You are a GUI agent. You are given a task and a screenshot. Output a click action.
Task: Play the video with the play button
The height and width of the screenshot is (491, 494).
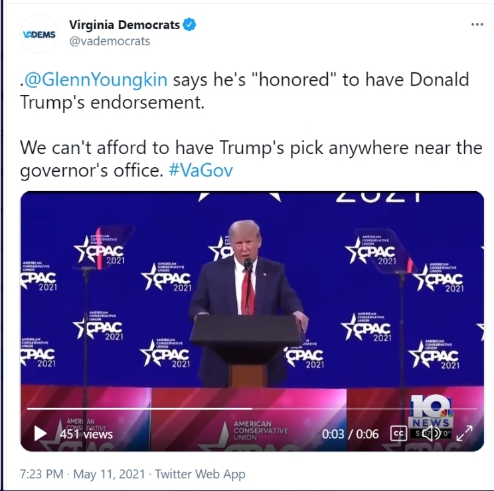click(40, 433)
